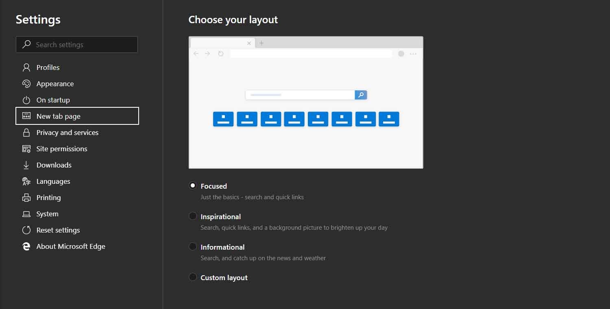Viewport: 610px width, 309px height.
Task: Click the Site permissions icon
Action: tap(26, 149)
